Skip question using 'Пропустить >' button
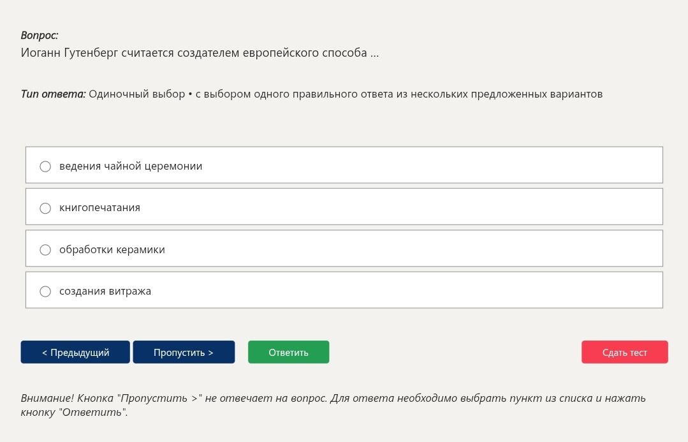688x442 pixels. click(x=184, y=352)
